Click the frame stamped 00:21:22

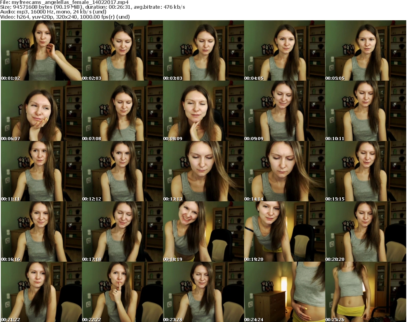click(41, 292)
